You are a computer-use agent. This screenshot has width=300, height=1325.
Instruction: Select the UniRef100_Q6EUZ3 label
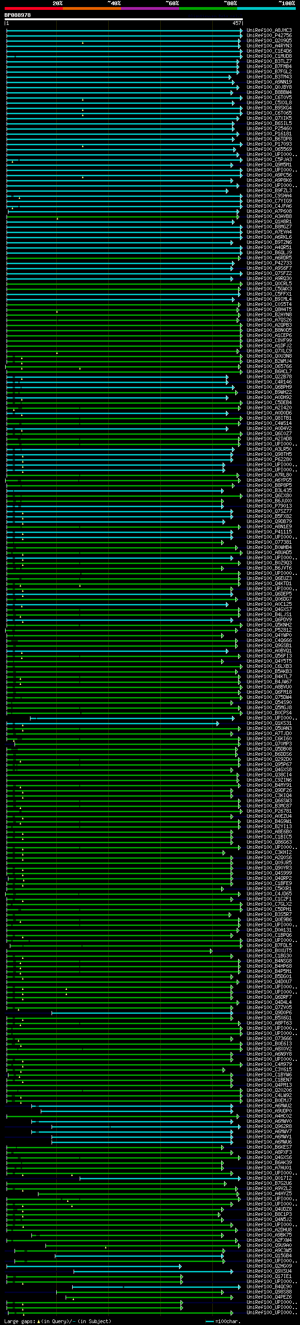click(x=269, y=578)
